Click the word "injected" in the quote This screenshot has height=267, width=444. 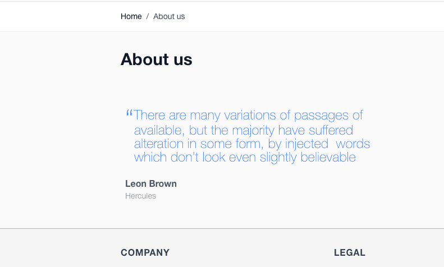point(306,144)
